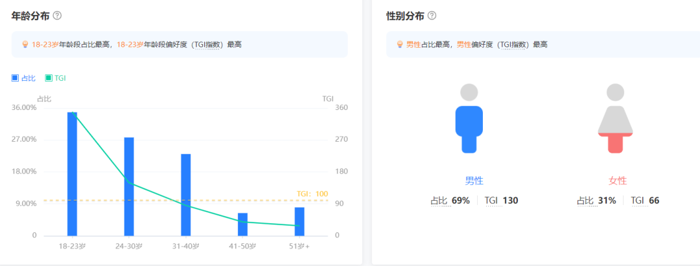
Task: Click male 占比 69% value
Action: coord(460,201)
